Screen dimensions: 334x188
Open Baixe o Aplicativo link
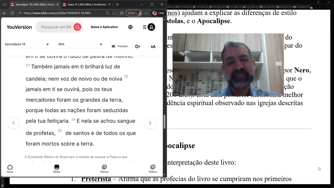point(104,27)
